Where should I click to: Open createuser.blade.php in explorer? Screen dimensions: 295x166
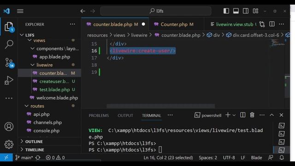point(49,81)
